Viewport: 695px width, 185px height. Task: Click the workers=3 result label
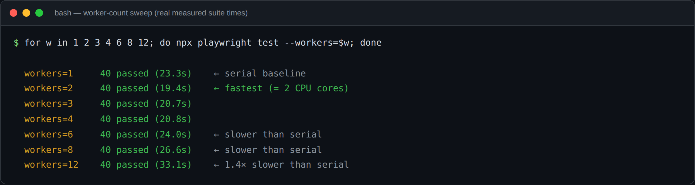click(48, 104)
